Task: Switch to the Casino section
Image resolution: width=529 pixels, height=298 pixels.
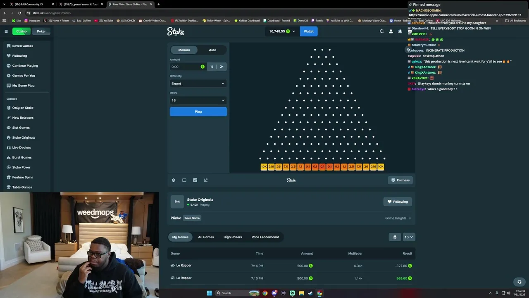Action: [21, 31]
